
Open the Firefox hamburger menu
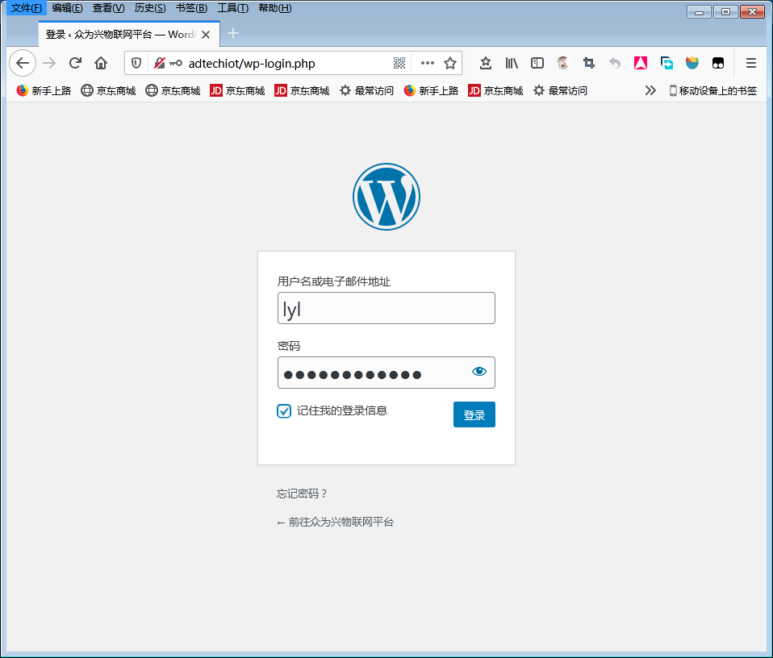pyautogui.click(x=750, y=63)
